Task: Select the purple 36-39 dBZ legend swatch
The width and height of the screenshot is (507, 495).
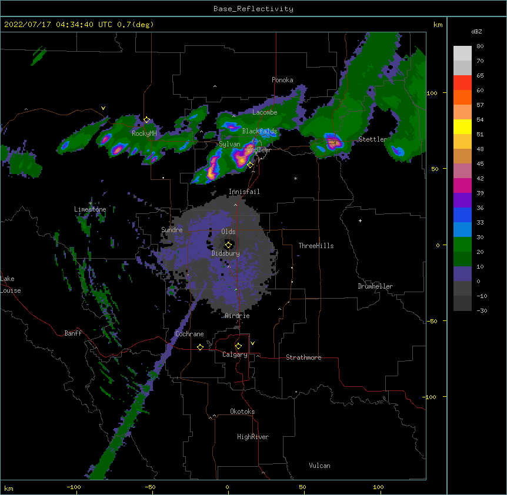Action: pyautogui.click(x=462, y=200)
